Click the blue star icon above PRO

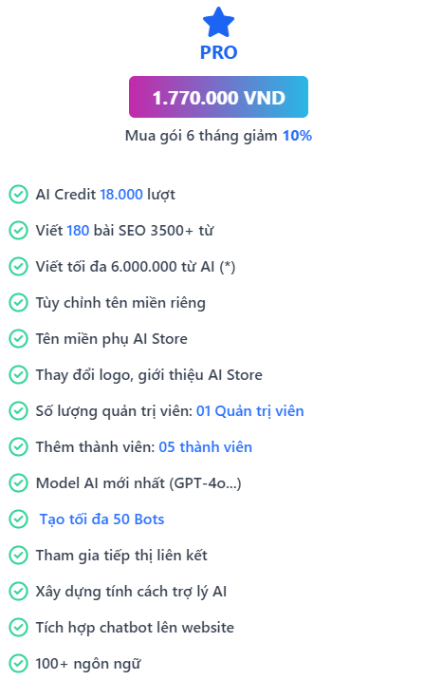point(218,22)
